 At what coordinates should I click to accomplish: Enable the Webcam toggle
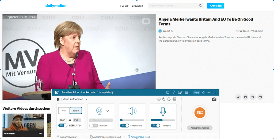[94, 125]
